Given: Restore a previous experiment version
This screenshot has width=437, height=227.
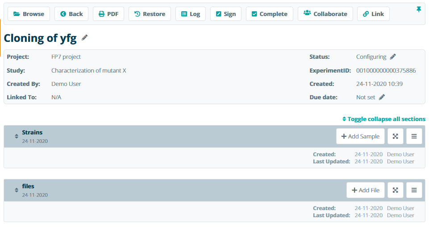Looking at the screenshot, I should tap(150, 14).
